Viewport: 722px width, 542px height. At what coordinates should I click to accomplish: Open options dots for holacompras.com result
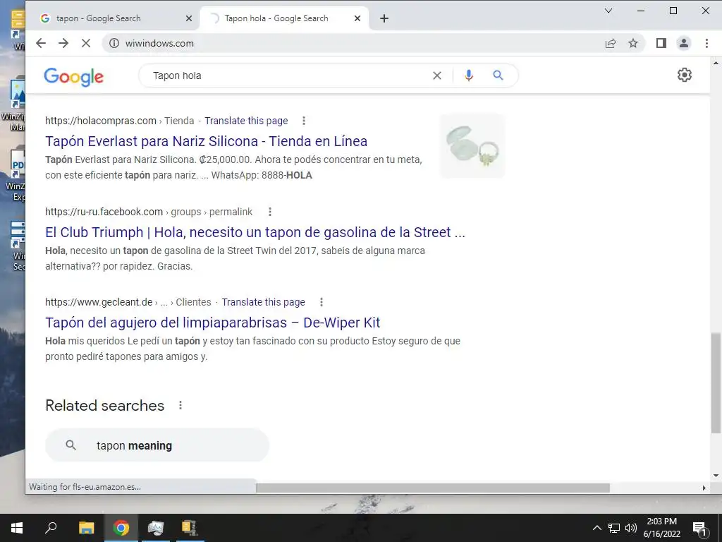(x=303, y=121)
